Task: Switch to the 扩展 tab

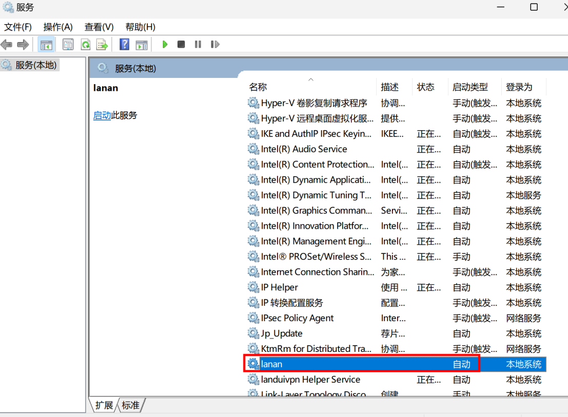Action: tap(104, 405)
